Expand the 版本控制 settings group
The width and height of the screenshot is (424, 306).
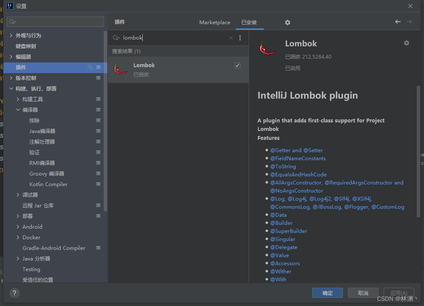tap(11, 78)
